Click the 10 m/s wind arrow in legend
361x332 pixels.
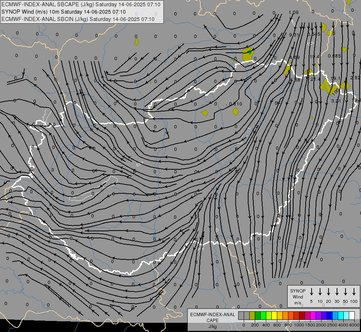tap(320, 292)
